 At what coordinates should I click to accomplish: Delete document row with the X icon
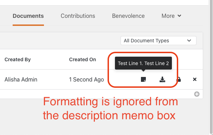[195, 79]
